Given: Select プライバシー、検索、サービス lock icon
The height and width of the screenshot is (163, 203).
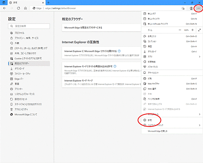Looking at the screenshot, I should (11, 38).
